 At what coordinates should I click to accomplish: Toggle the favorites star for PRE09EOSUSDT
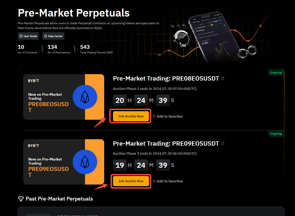[154, 181]
